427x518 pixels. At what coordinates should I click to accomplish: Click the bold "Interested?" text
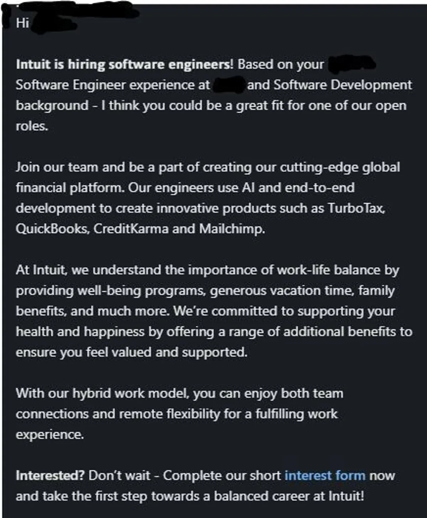tap(50, 475)
